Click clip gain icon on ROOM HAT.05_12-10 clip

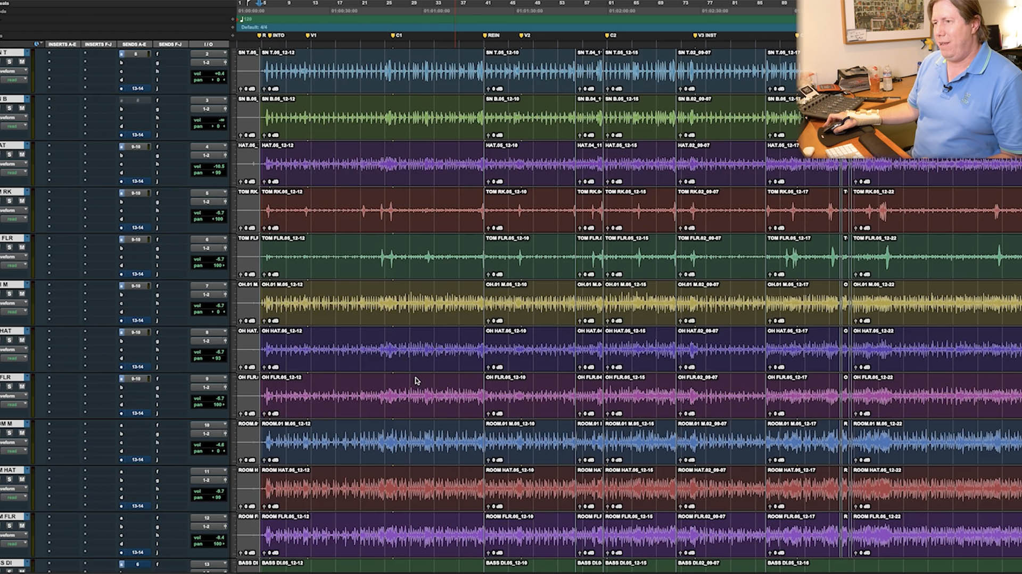[x=489, y=507]
